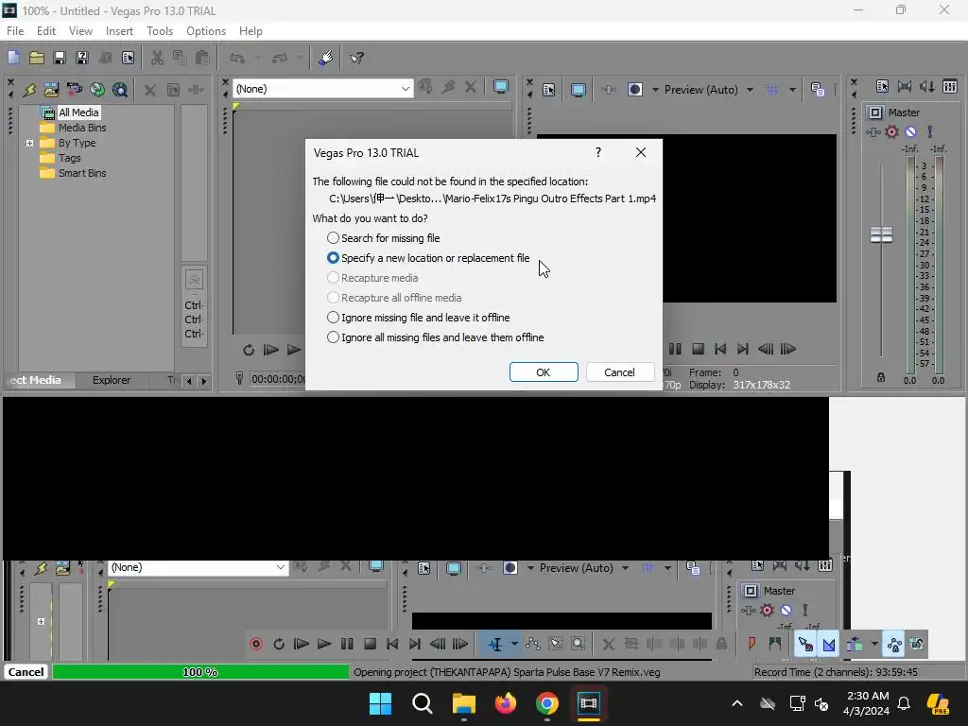The height and width of the screenshot is (726, 968).
Task: Copy snapshot to clipboard icon in preview
Action: click(x=818, y=90)
